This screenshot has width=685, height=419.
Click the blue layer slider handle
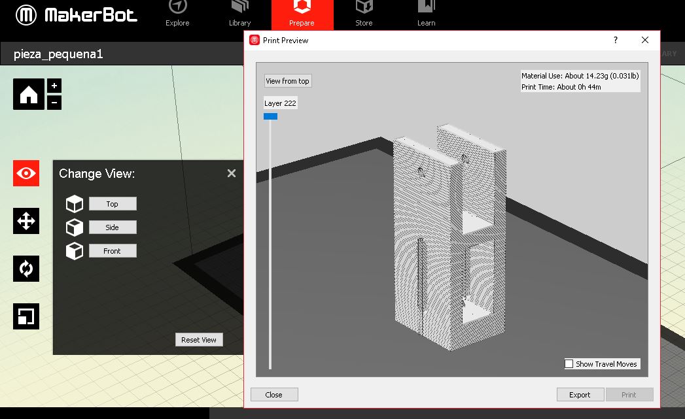pos(270,116)
